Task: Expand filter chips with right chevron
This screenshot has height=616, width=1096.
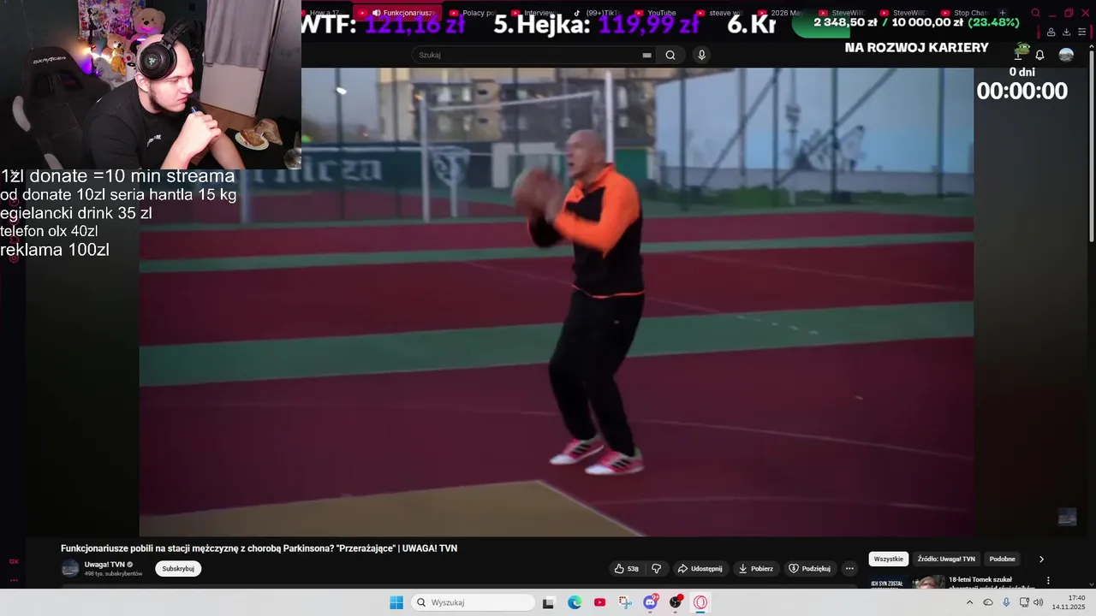Action: point(1041,559)
